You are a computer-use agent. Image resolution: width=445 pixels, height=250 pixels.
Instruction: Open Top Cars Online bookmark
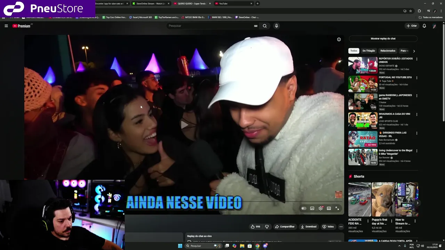pyautogui.click(x=114, y=17)
